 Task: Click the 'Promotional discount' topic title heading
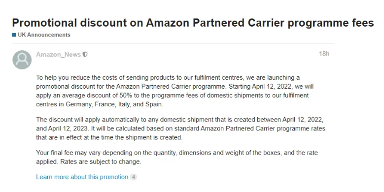point(193,23)
